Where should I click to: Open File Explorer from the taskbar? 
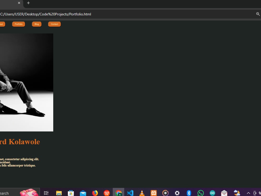[x=59, y=193]
